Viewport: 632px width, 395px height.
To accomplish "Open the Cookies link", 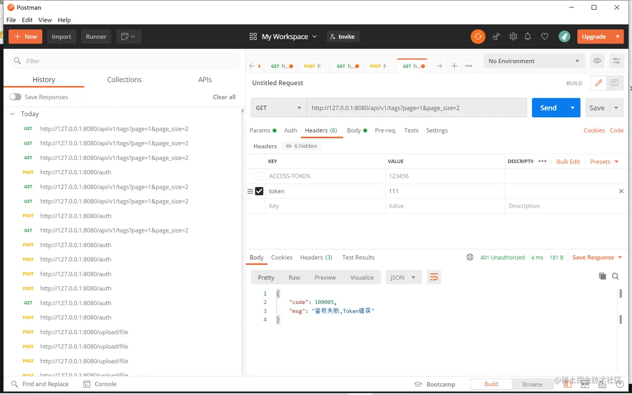I will (x=594, y=130).
